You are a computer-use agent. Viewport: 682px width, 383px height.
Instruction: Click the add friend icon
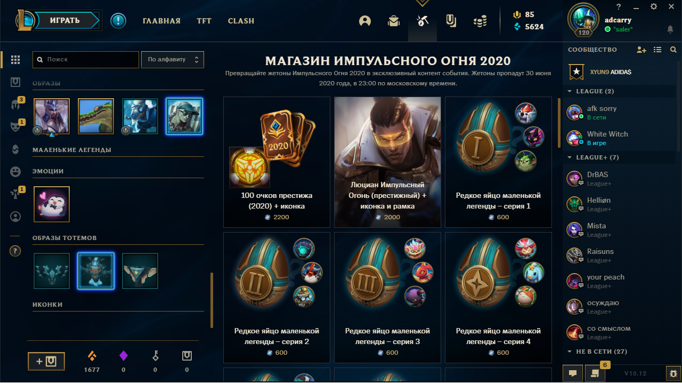point(642,50)
